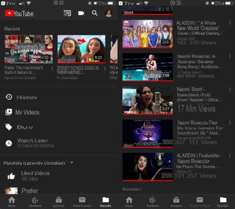235x209 pixels.
Task: Open options for ALADDIN Featurette video
Action: click(230, 156)
